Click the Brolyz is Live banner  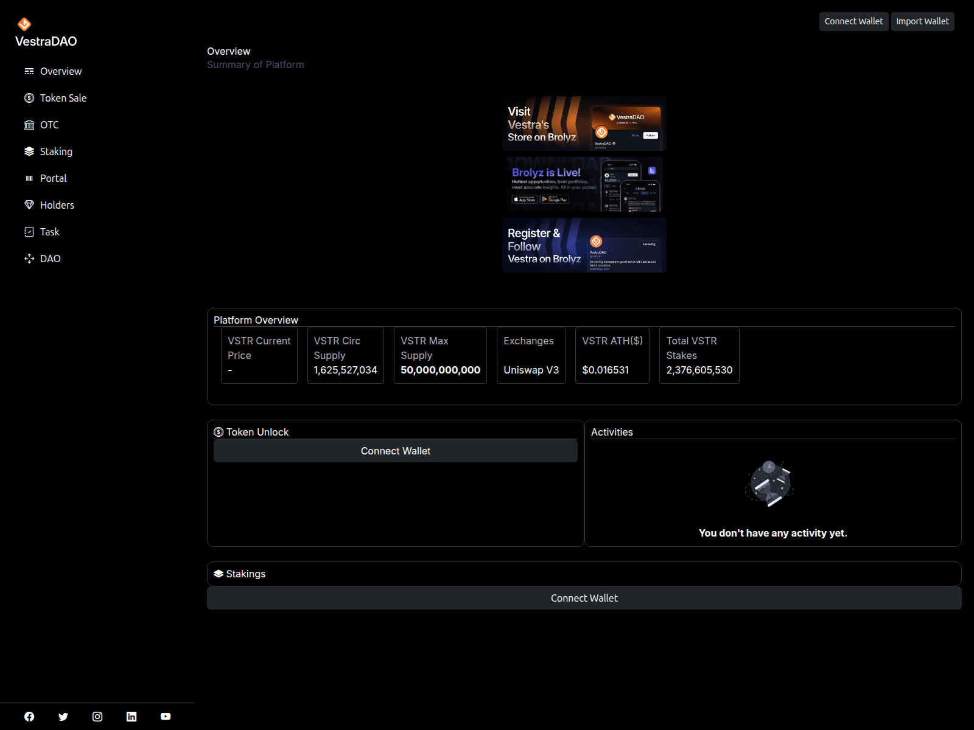click(x=584, y=184)
